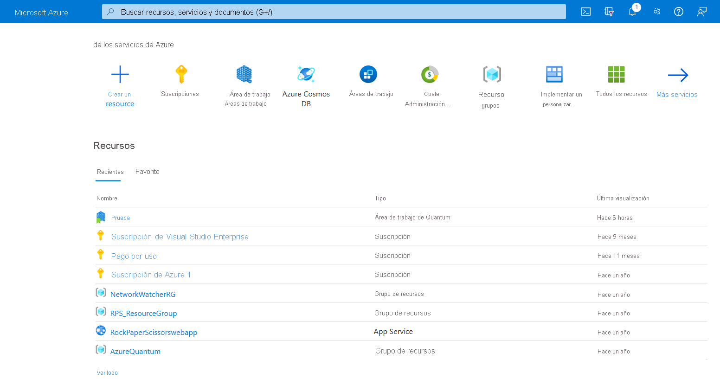Image resolution: width=720 pixels, height=385 pixels.
Task: Click the App Service type cell
Action: tap(393, 332)
